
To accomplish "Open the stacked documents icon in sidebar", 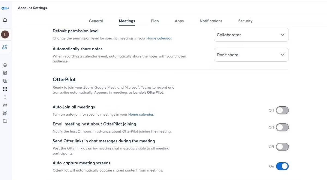I will (5, 81).
